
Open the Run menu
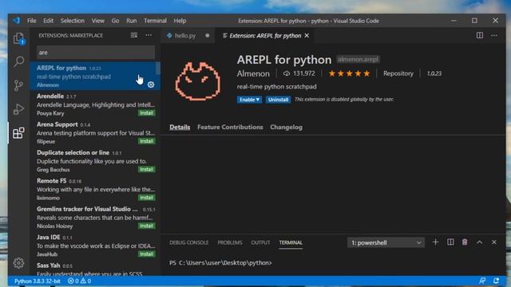(x=131, y=21)
